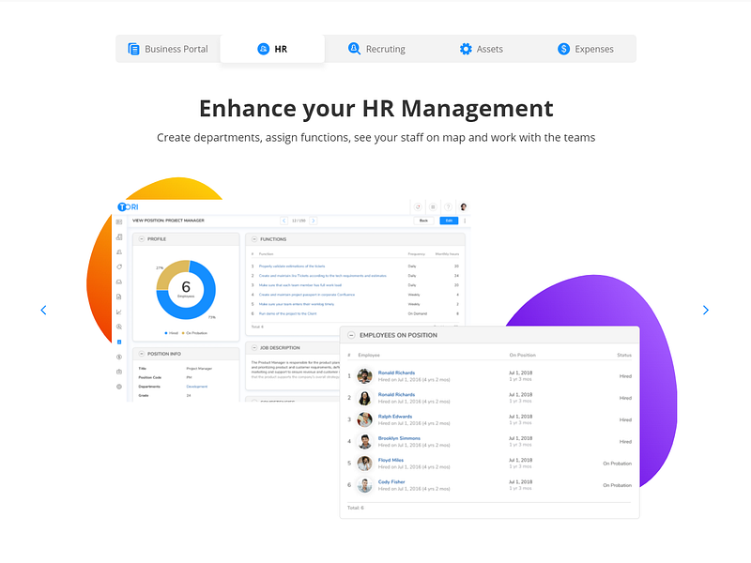
Task: Click the Edit button
Action: tap(449, 221)
